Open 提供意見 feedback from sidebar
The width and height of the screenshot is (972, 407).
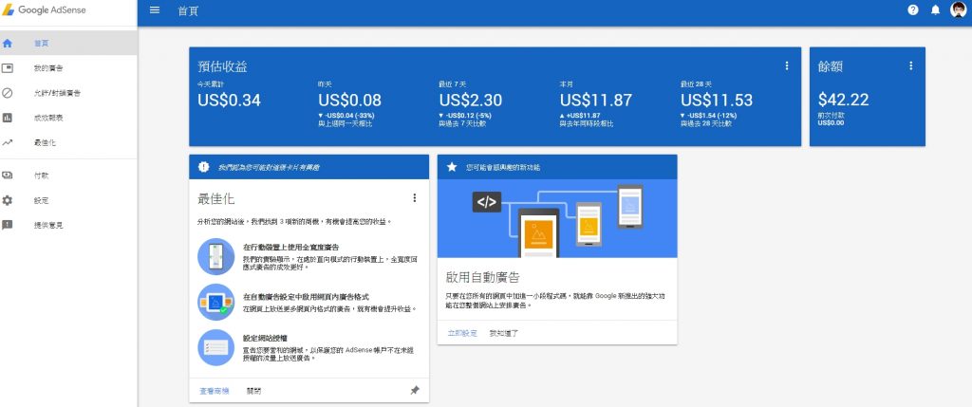pos(48,225)
